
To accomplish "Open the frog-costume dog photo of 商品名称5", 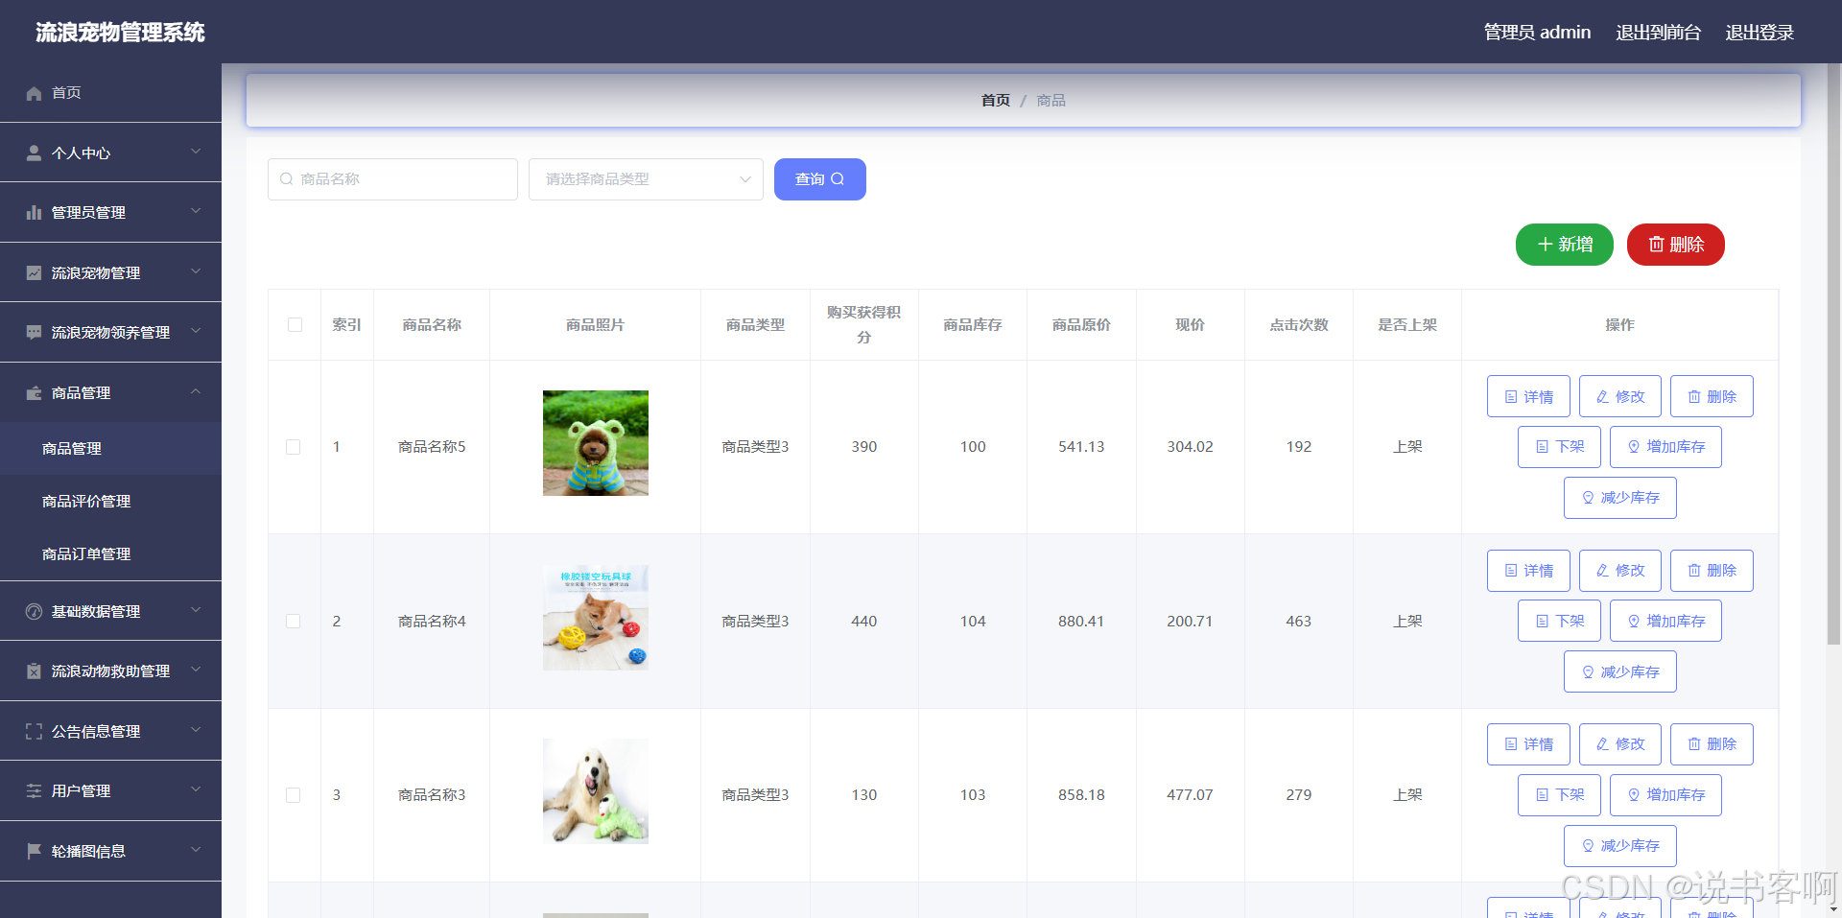I will tap(596, 443).
